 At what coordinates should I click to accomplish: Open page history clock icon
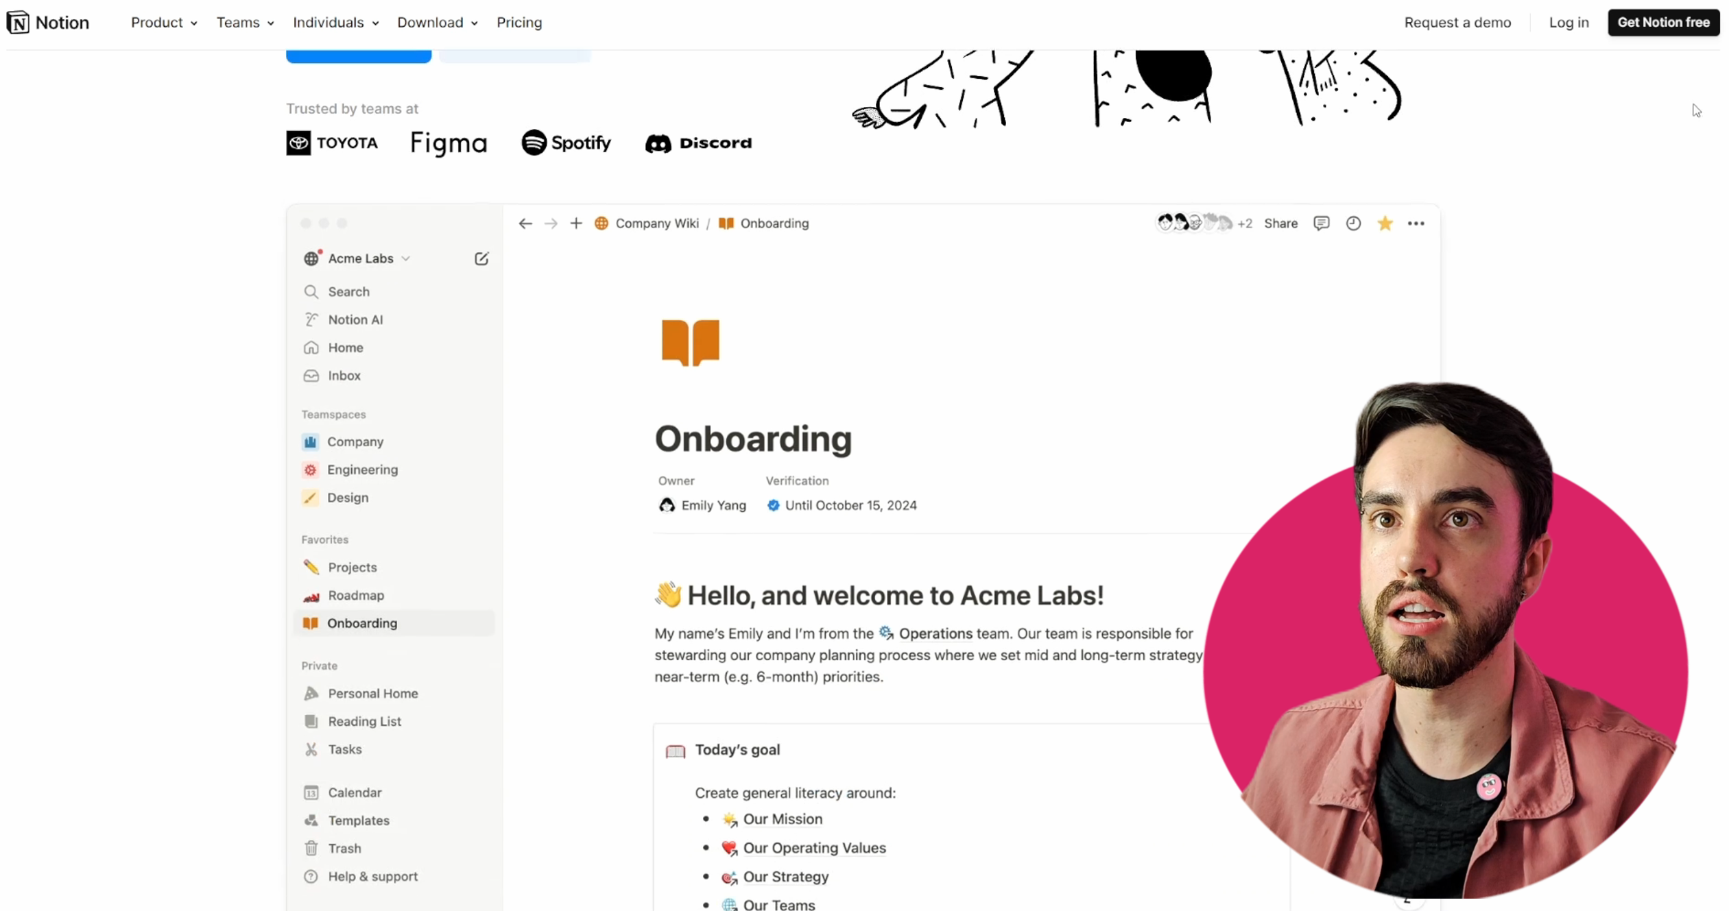[x=1353, y=223]
